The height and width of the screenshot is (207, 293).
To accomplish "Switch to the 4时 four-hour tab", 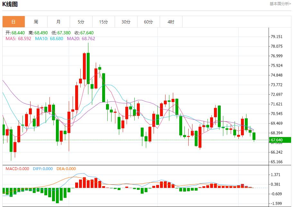I will pos(171,22).
